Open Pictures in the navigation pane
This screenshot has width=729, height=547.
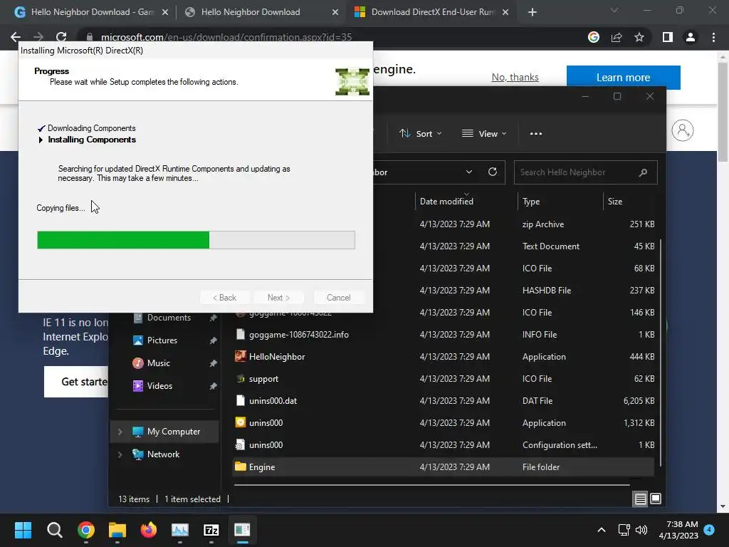pos(162,340)
